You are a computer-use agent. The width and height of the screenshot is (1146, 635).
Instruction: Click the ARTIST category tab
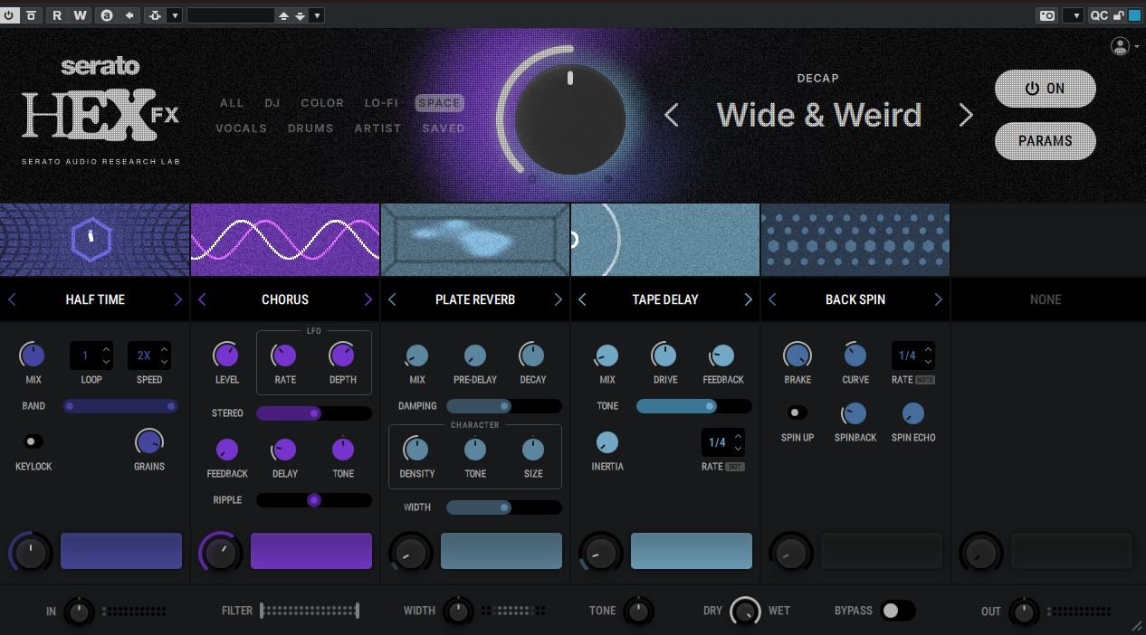[378, 128]
